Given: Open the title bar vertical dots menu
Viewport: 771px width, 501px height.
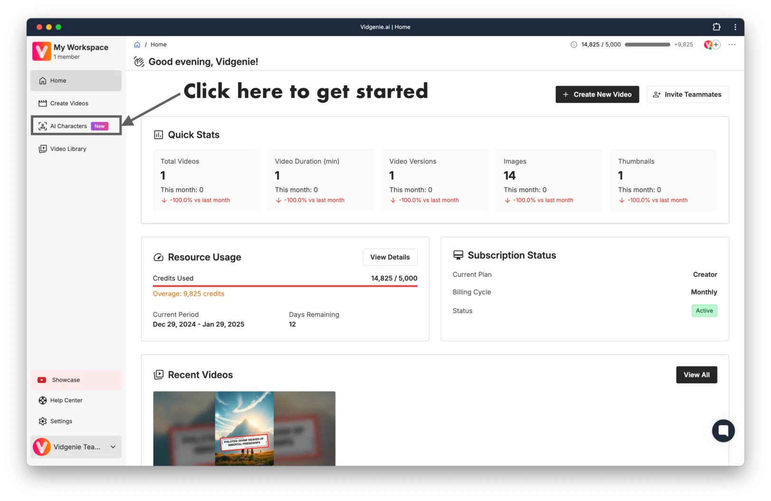Looking at the screenshot, I should (735, 27).
